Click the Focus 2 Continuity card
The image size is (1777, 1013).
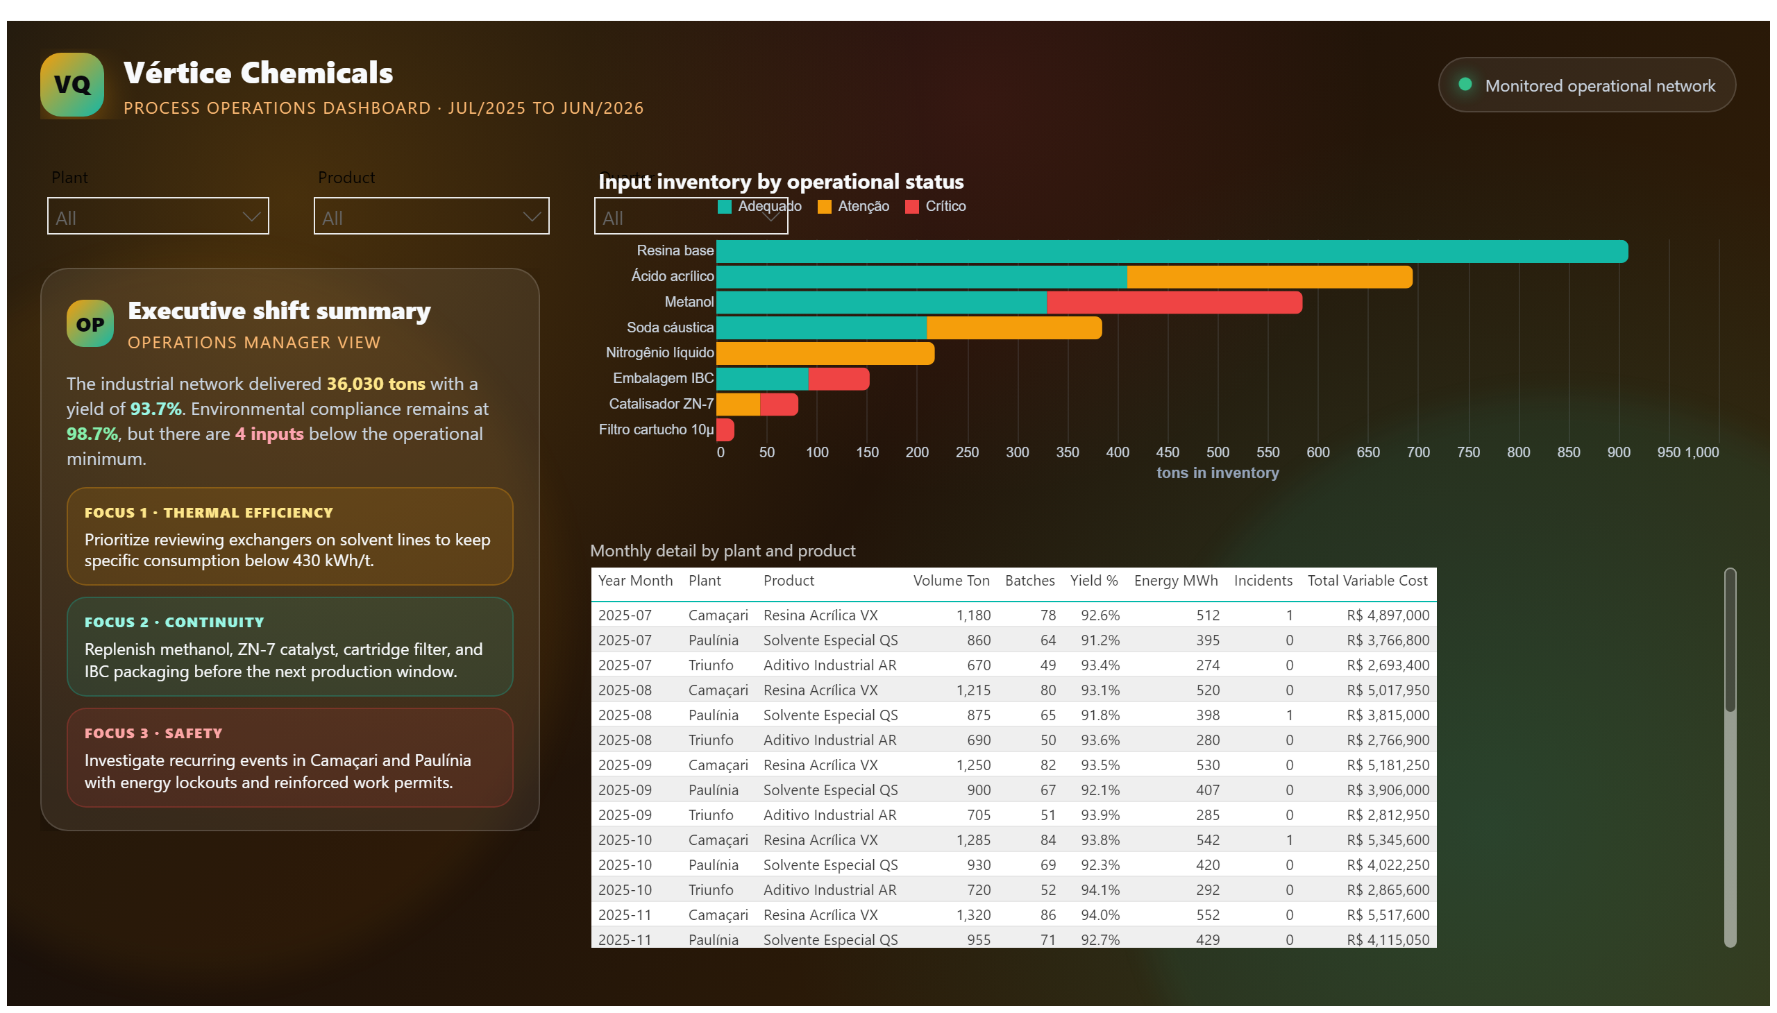pyautogui.click(x=289, y=647)
